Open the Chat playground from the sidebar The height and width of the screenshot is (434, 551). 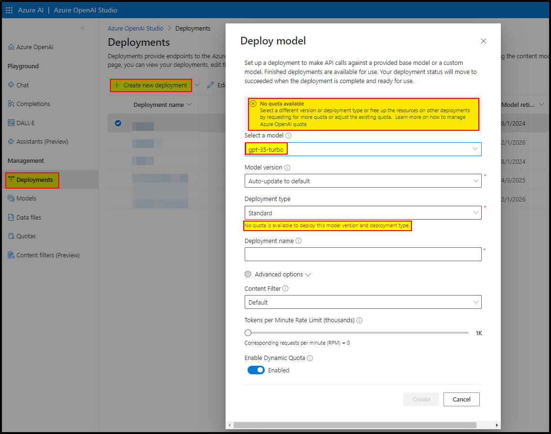(22, 85)
